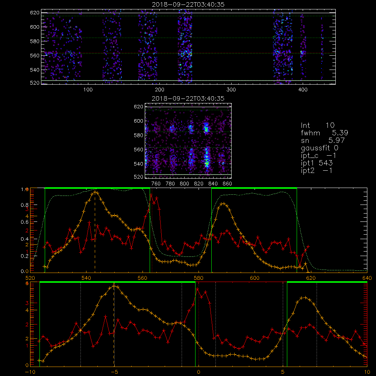Viewport: 376px width, 376px height.
Task: Select the 'fwhm 5.39' parameter line
Action: click(x=324, y=133)
